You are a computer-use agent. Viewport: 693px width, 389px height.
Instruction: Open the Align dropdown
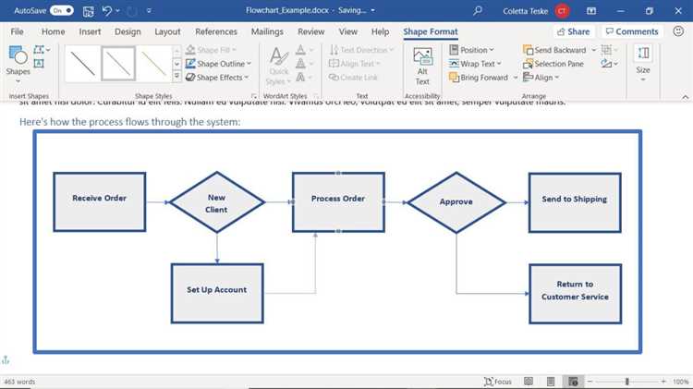(541, 78)
